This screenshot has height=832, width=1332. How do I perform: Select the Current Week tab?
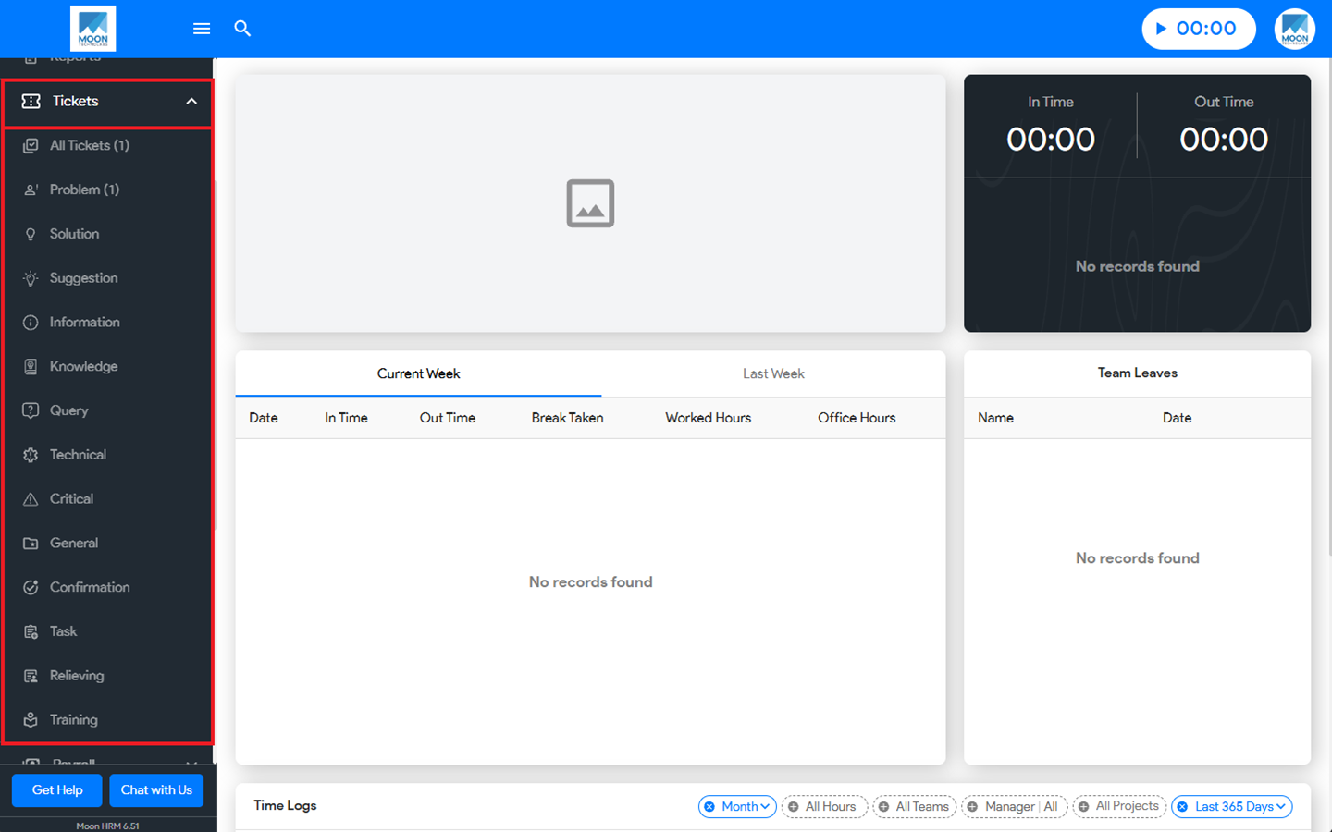418,373
